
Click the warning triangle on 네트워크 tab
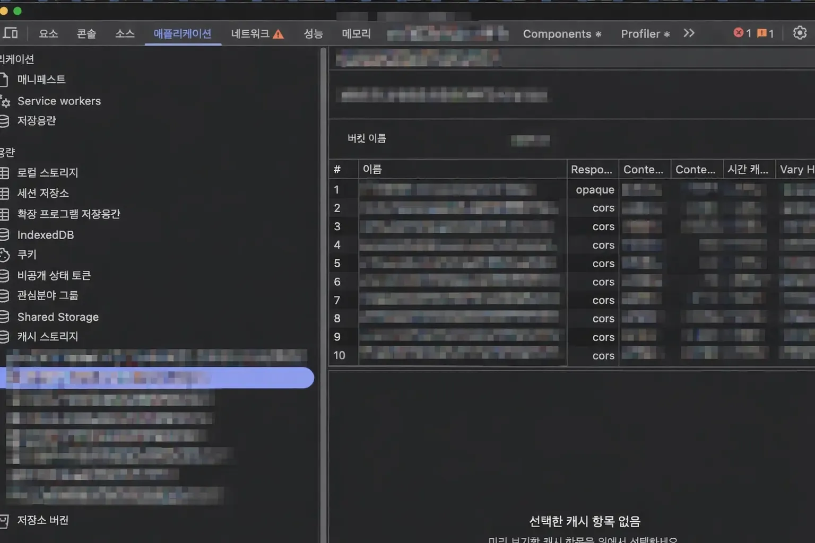[279, 33]
